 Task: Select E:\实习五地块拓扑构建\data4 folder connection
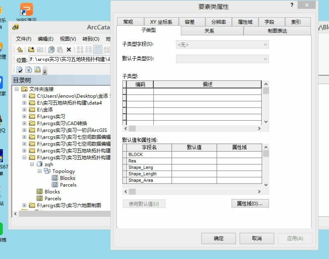point(69,103)
